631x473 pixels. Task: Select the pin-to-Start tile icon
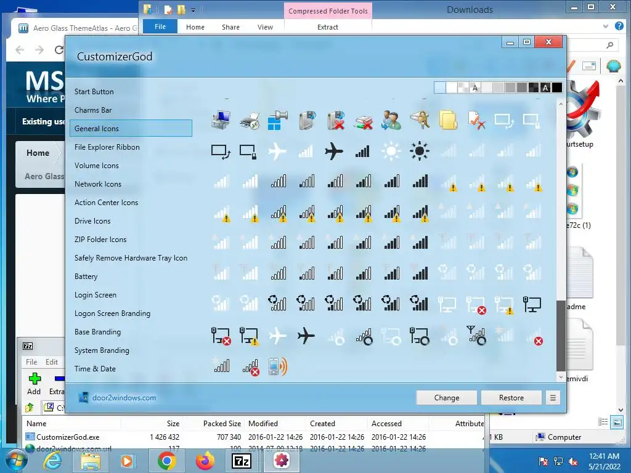[x=278, y=120]
